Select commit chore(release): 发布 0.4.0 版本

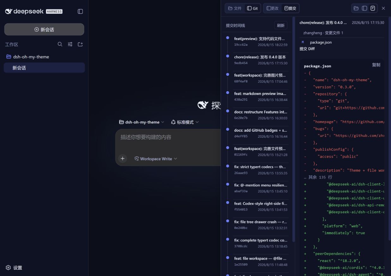pos(261,60)
